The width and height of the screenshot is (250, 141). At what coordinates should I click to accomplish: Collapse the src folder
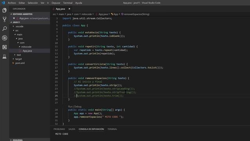click(17, 31)
